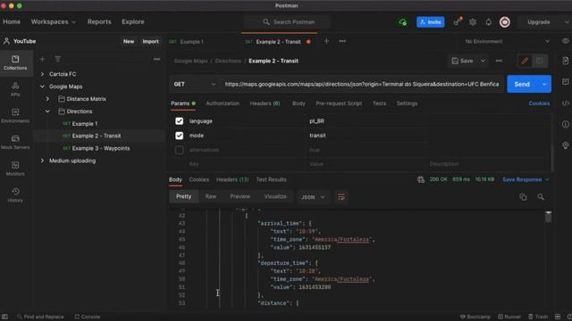Click the Save button
The image size is (572, 321).
[463, 62]
